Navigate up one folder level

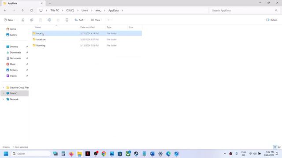tap(22, 11)
